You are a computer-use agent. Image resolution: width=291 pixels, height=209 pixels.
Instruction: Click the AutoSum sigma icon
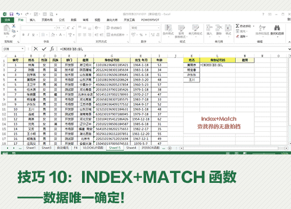[237, 26]
